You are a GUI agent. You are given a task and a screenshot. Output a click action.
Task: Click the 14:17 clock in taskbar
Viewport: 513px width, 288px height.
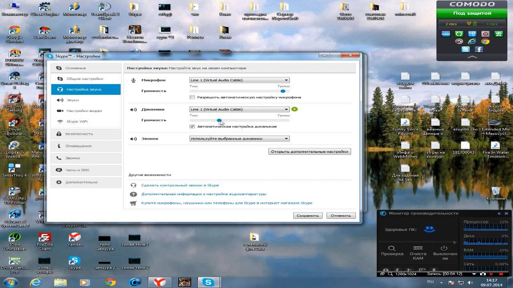[491, 280]
